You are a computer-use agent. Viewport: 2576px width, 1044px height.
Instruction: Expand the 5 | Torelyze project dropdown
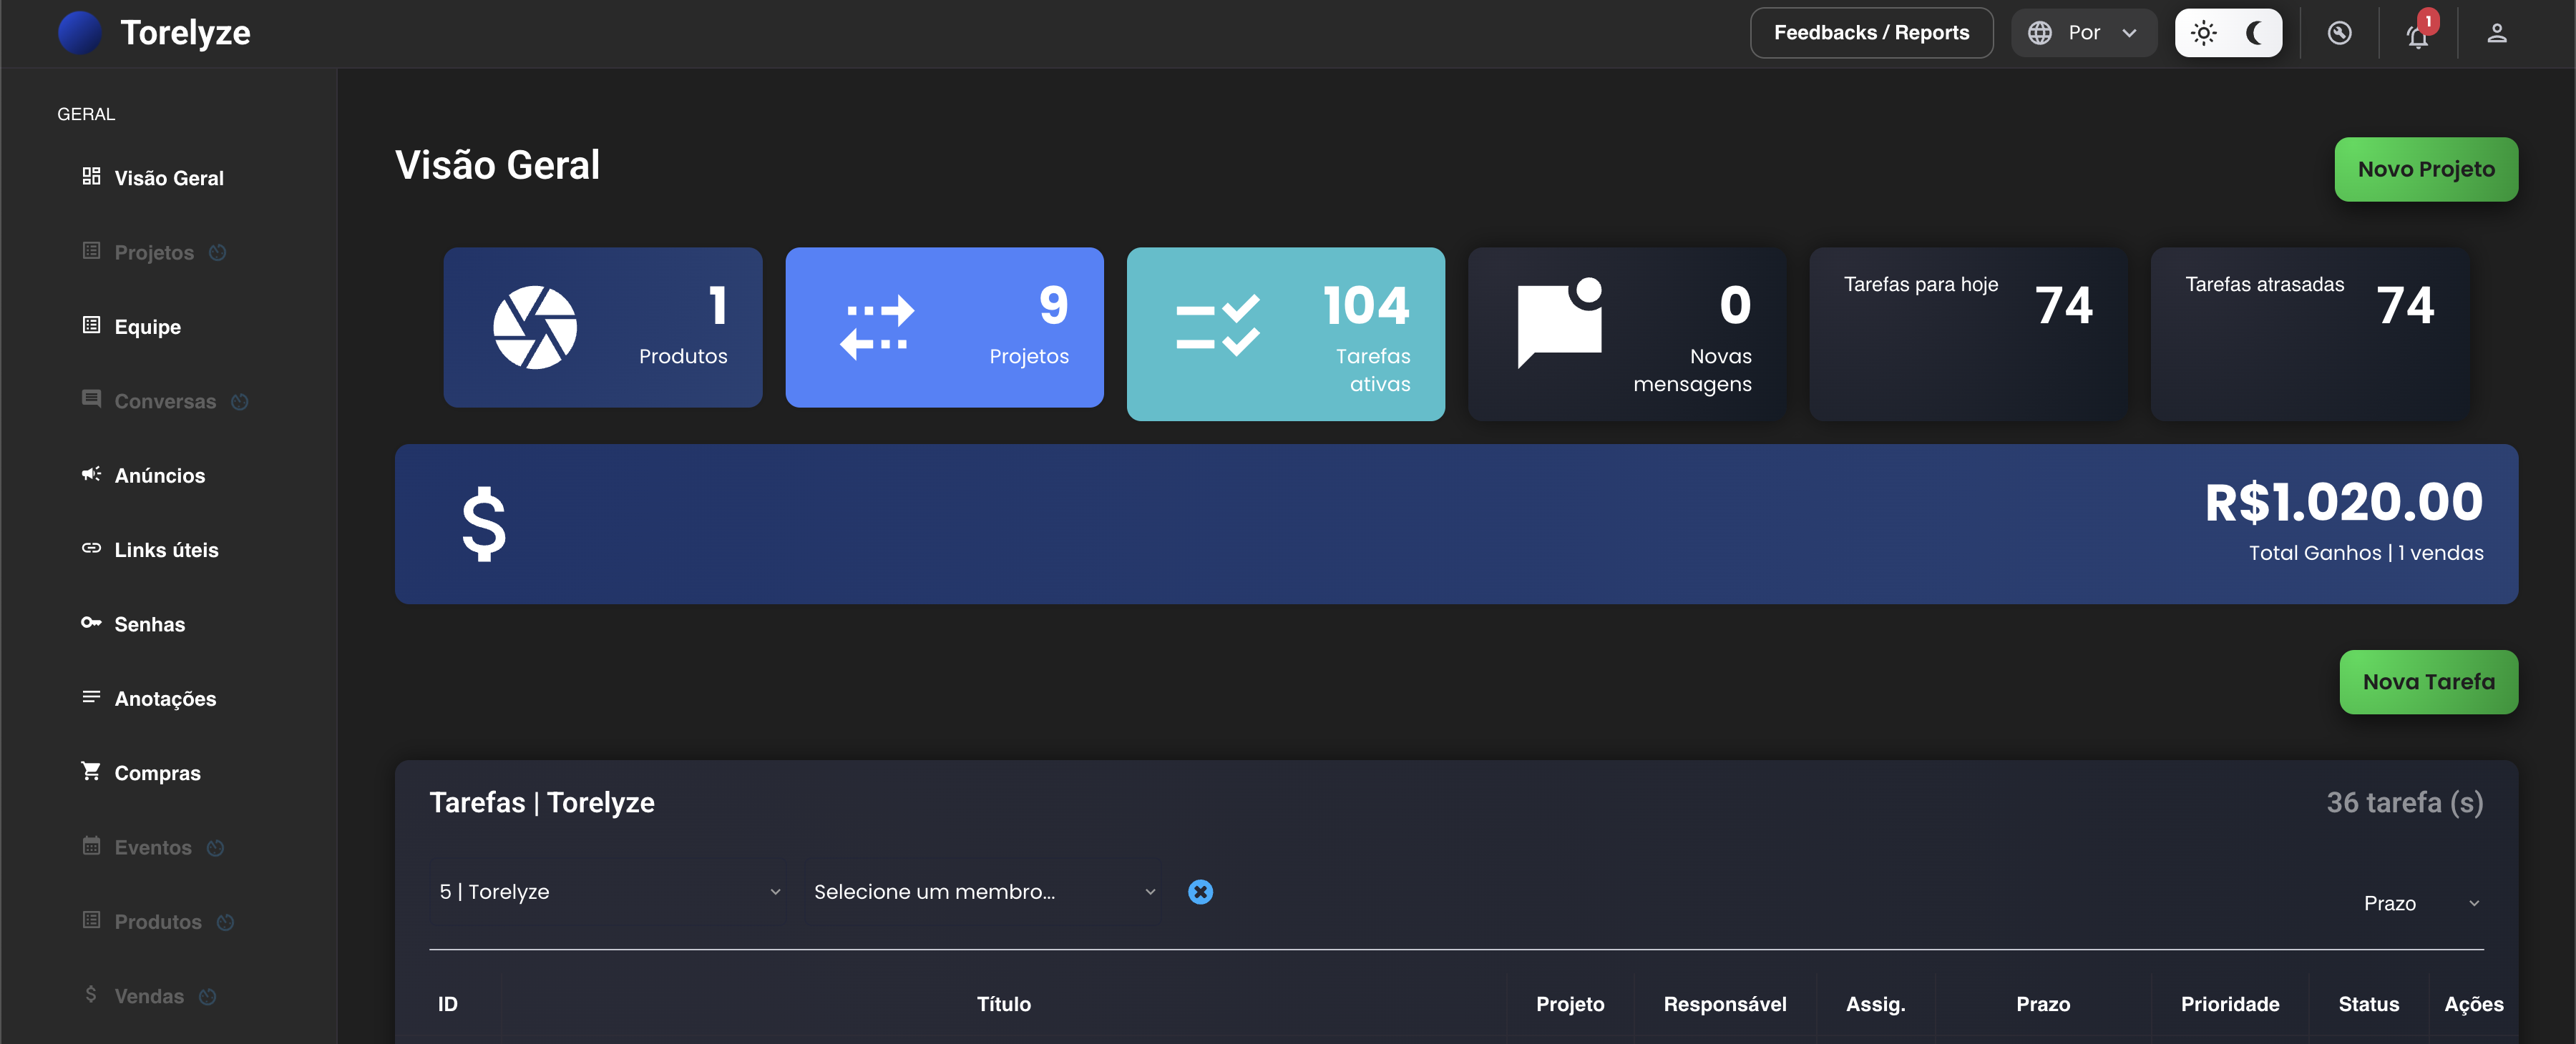608,891
